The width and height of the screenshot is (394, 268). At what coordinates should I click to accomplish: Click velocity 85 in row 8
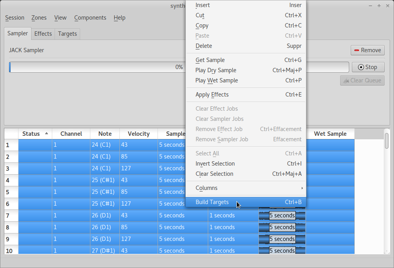[x=139, y=227]
